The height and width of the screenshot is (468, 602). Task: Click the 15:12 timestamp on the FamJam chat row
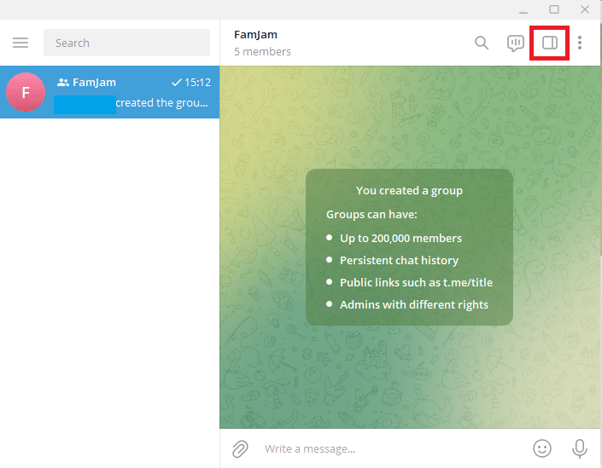[x=198, y=83]
